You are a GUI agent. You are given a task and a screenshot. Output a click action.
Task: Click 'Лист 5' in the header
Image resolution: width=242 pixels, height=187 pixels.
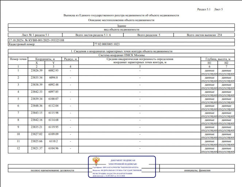(218, 9)
